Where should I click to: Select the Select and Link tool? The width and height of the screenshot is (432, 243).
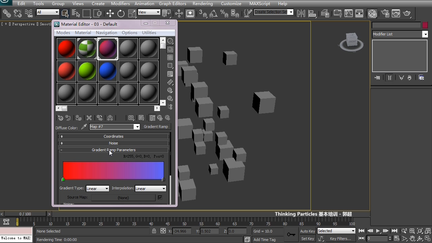pyautogui.click(x=7, y=13)
